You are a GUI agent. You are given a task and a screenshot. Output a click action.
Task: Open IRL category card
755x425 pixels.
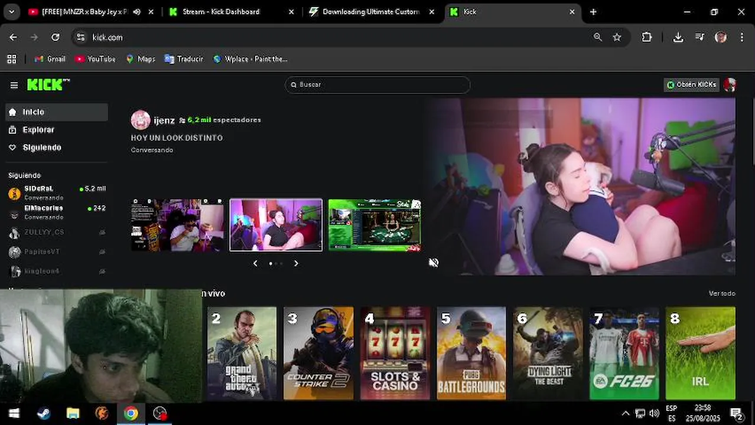701,353
